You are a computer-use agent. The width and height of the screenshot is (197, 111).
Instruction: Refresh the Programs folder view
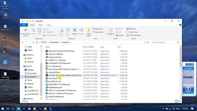pyautogui.click(x=148, y=43)
